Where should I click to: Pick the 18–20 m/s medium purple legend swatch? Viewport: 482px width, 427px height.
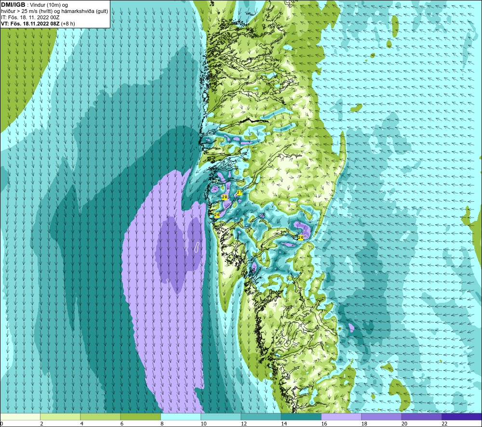click(x=381, y=417)
